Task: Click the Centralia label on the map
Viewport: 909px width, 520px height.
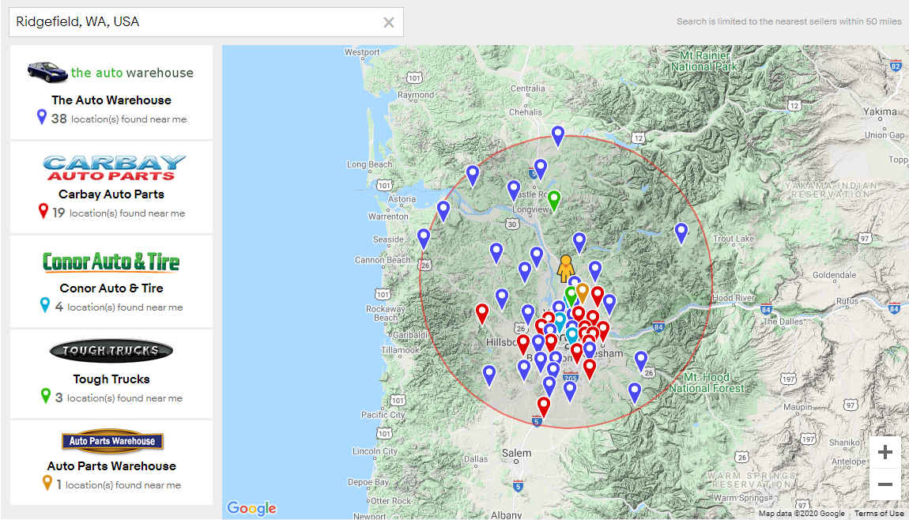Action: [x=527, y=89]
